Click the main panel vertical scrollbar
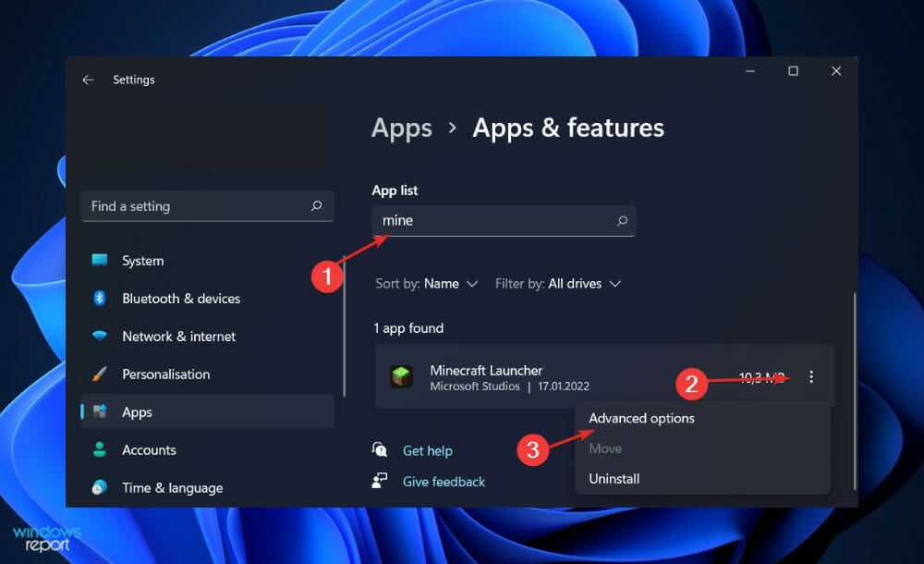This screenshot has height=564, width=924. [855, 390]
